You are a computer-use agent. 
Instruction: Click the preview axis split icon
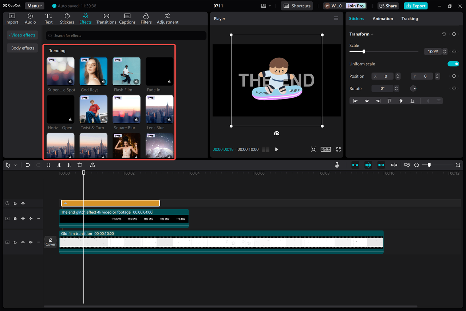[x=394, y=165]
